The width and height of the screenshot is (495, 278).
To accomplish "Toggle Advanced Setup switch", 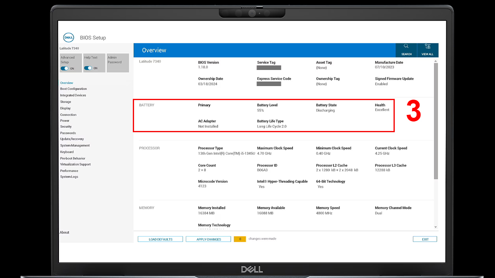I will point(65,68).
